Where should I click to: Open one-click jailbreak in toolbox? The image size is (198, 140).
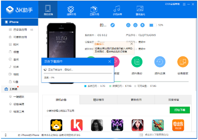(x=19, y=97)
